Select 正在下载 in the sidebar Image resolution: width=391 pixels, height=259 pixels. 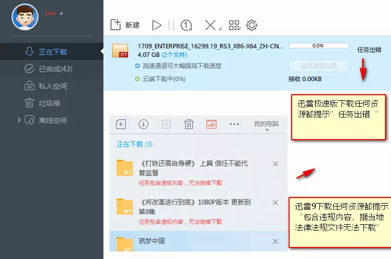[51, 51]
